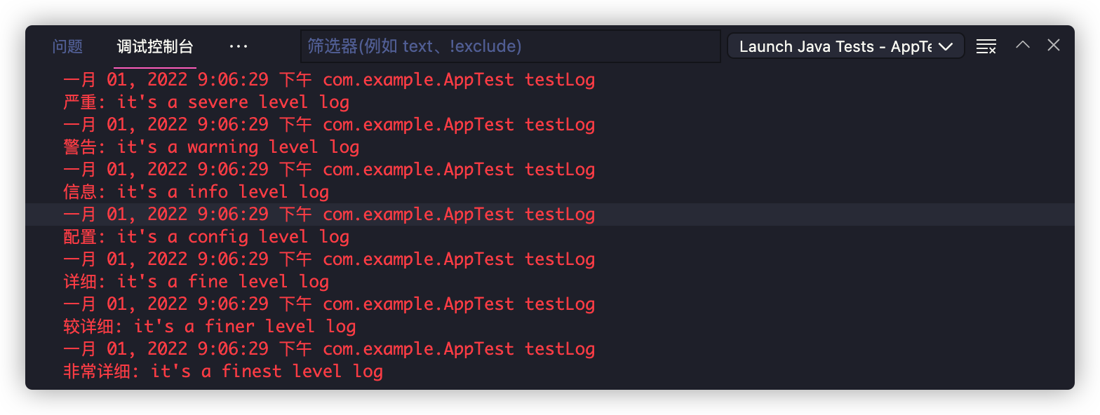Open the more panels ellipsis menu
Screen dimensions: 1100x415
pos(239,46)
